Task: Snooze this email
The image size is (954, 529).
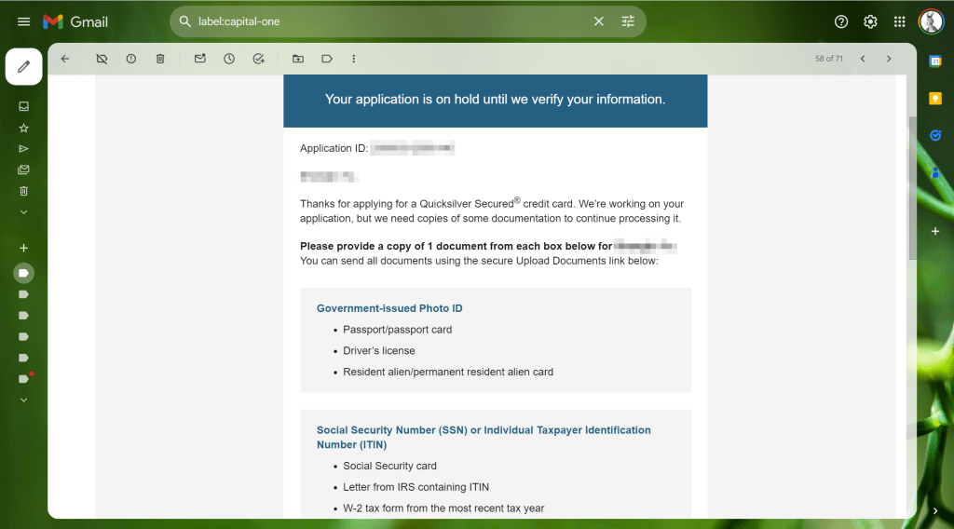Action: pos(229,59)
